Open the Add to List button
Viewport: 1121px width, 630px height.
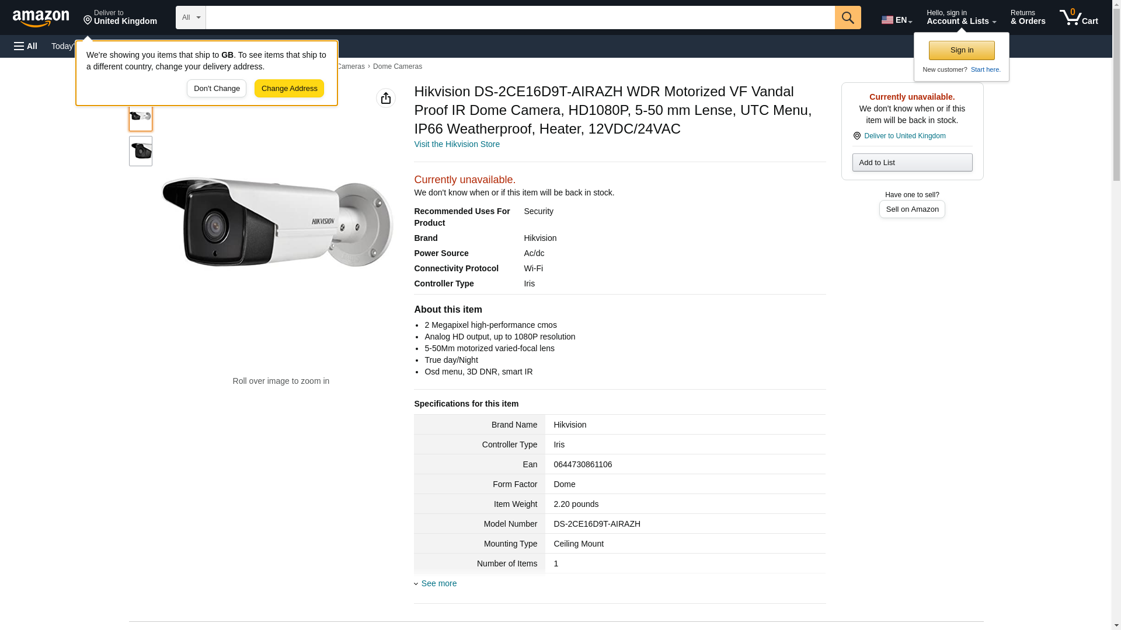pos(911,162)
